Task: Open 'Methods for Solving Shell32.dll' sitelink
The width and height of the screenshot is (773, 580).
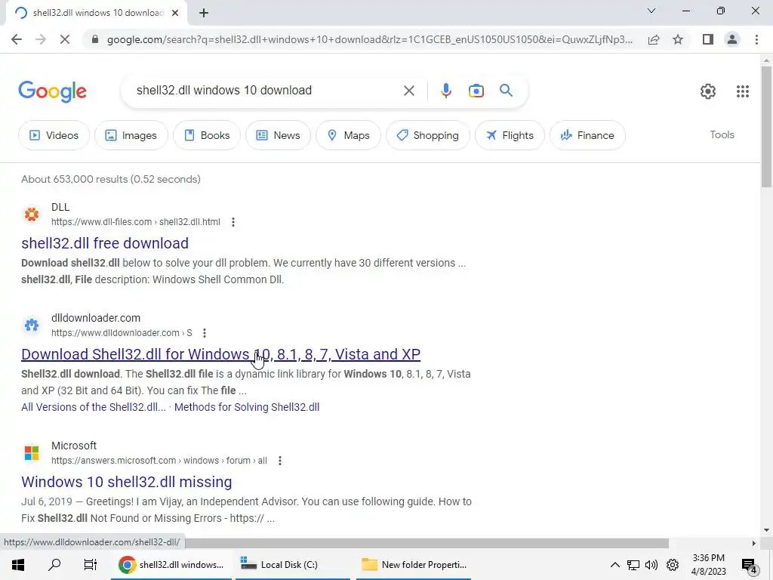Action: click(247, 407)
